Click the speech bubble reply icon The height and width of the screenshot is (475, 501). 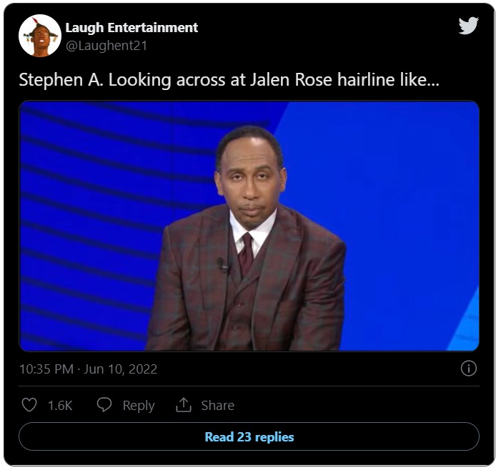[x=104, y=405]
